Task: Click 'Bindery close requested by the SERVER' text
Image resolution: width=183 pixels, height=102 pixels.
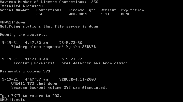Action: coord(53,47)
